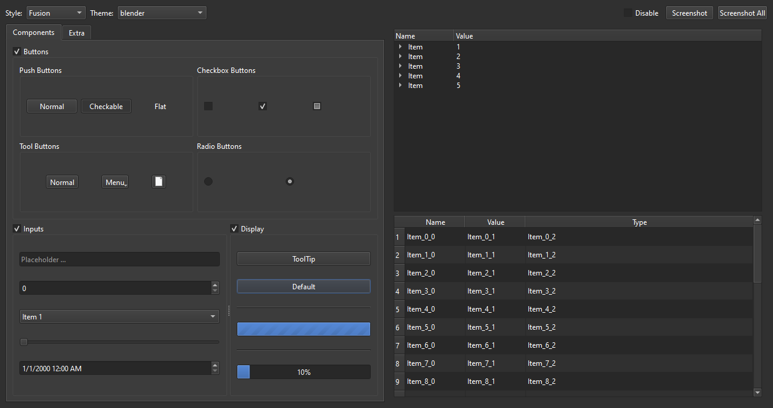Screen dimensions: 773x408
Task: Click the Screenshot All button
Action: click(x=742, y=13)
